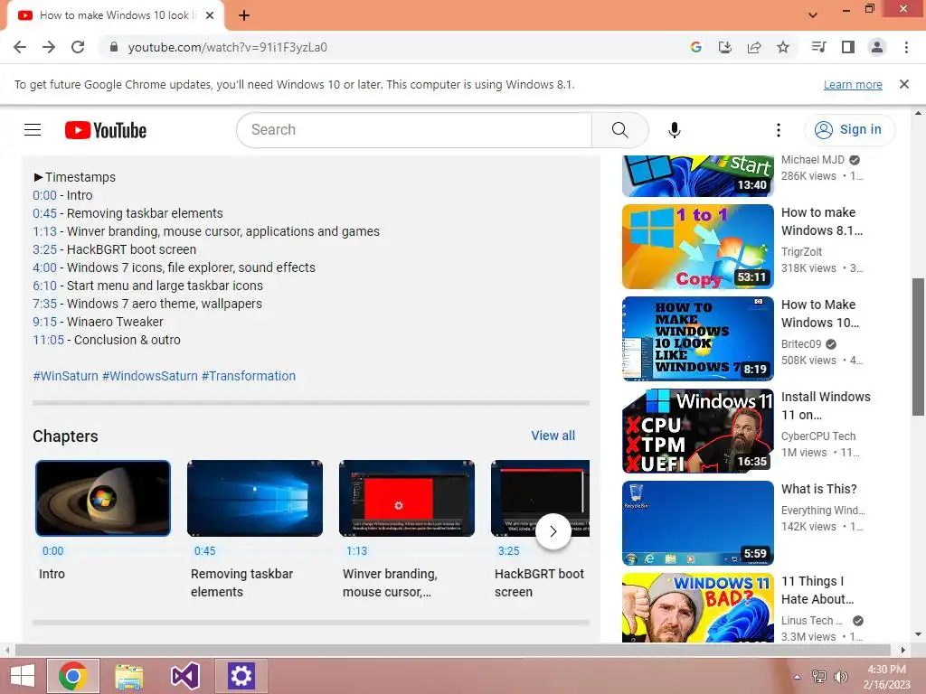
Task: Select the Intro chapter thumbnail
Action: [x=103, y=498]
